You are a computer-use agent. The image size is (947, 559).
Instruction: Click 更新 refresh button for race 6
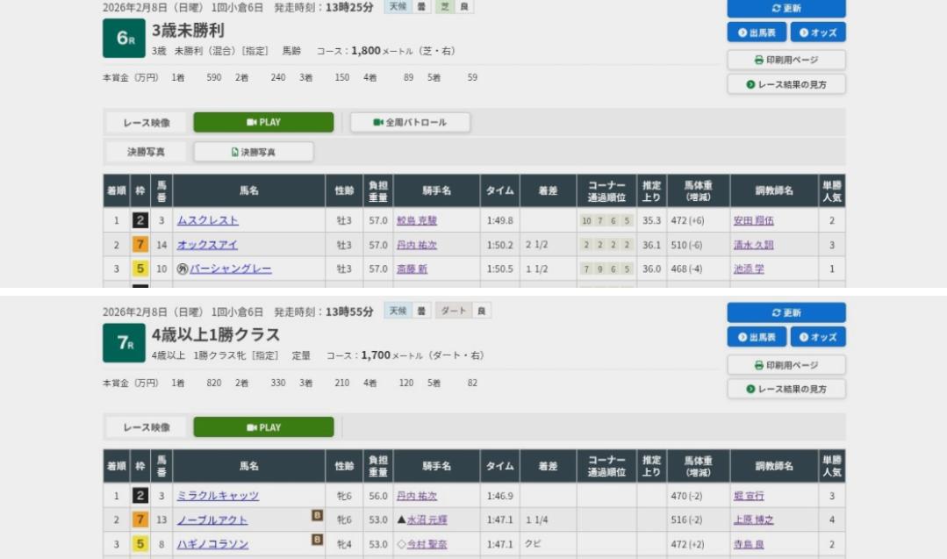coord(786,8)
